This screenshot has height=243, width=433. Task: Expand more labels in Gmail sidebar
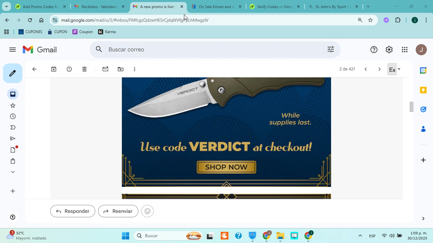pyautogui.click(x=13, y=172)
